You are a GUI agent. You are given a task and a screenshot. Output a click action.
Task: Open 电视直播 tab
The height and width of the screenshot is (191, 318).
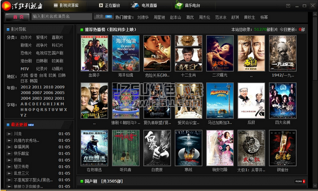[x=144, y=5]
